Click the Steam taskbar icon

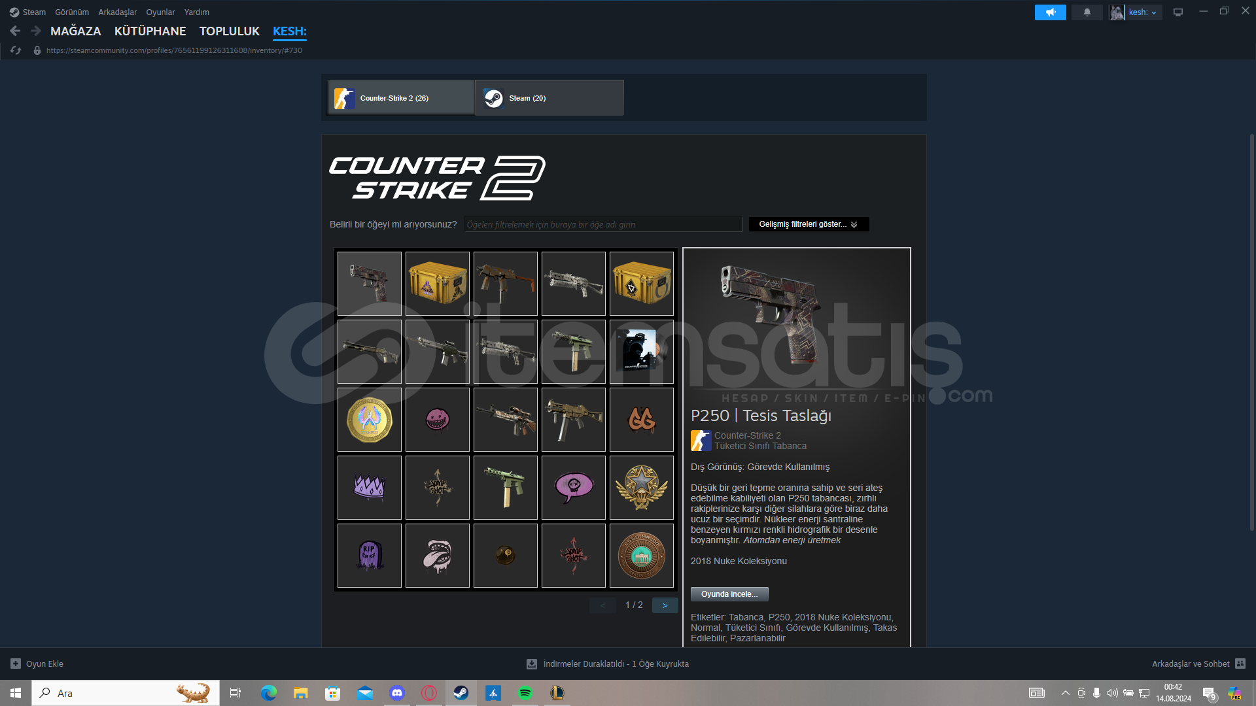pos(461,693)
